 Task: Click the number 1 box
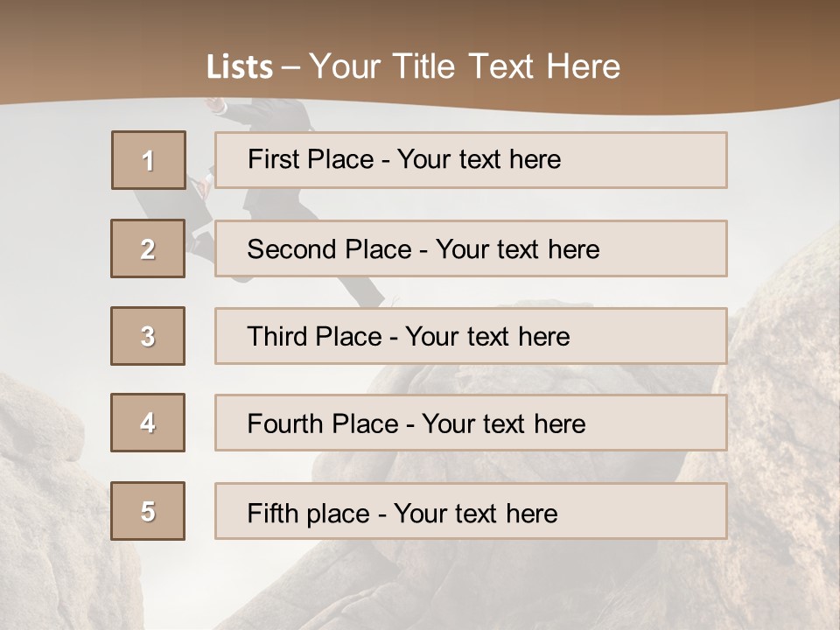pos(149,160)
